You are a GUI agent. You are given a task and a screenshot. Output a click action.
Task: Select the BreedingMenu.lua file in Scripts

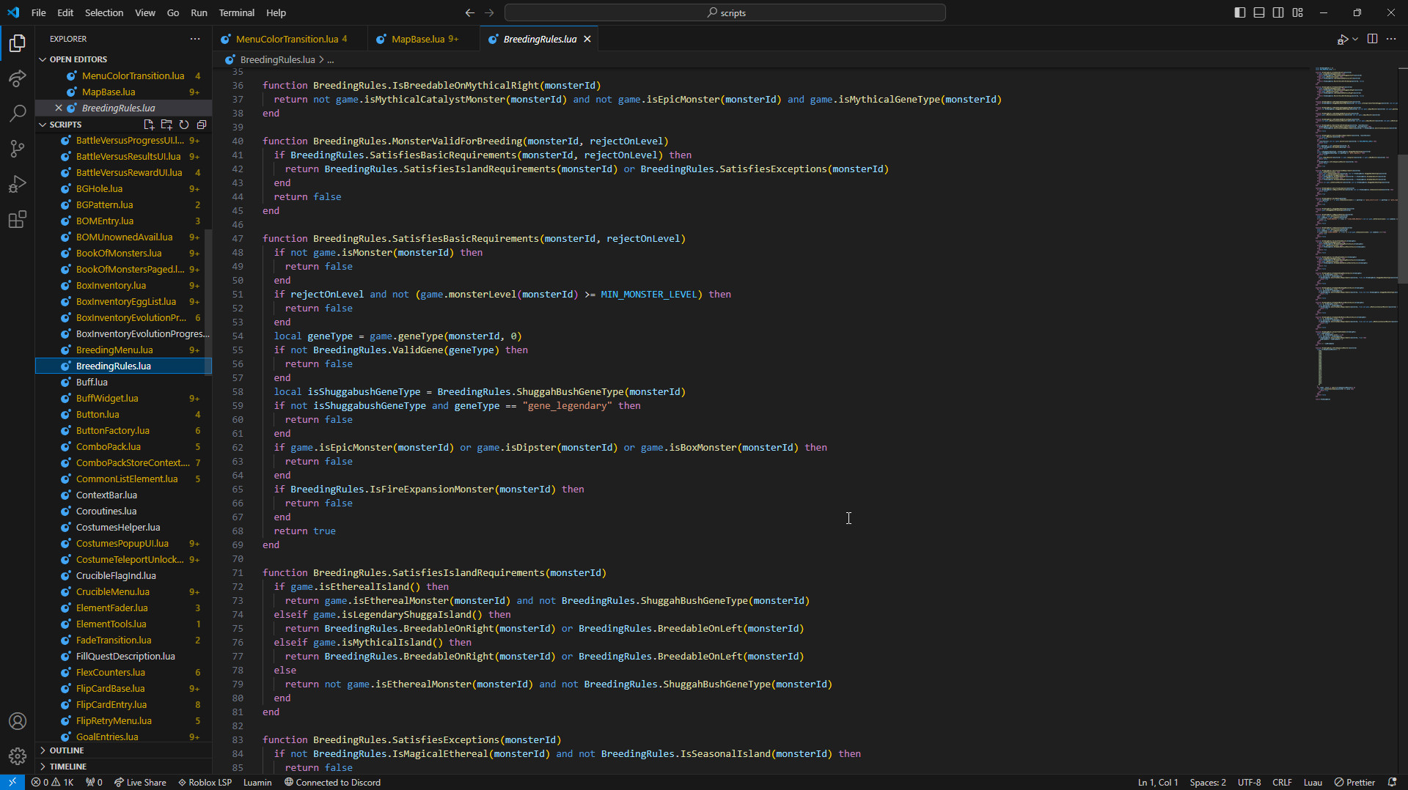115,350
